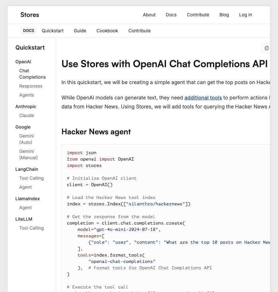
Task: Open Docs in the top navigation
Action: pos(171,15)
